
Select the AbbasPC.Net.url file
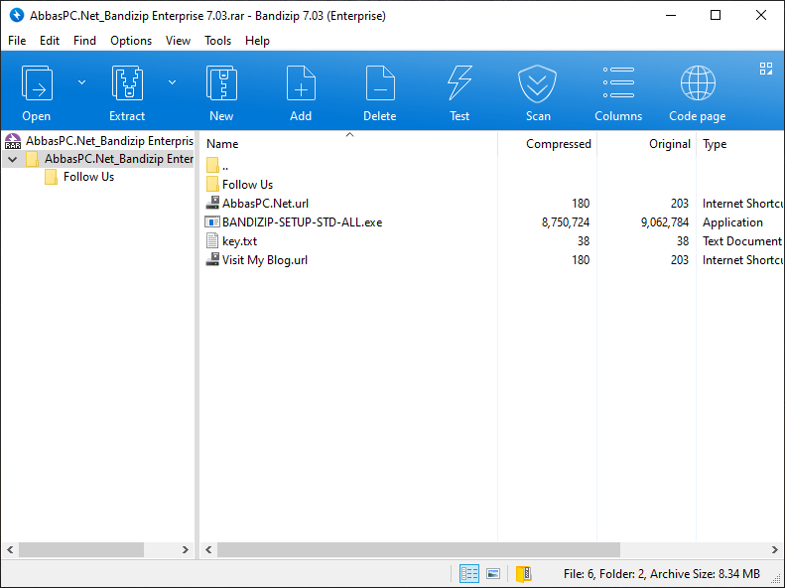[x=257, y=204]
